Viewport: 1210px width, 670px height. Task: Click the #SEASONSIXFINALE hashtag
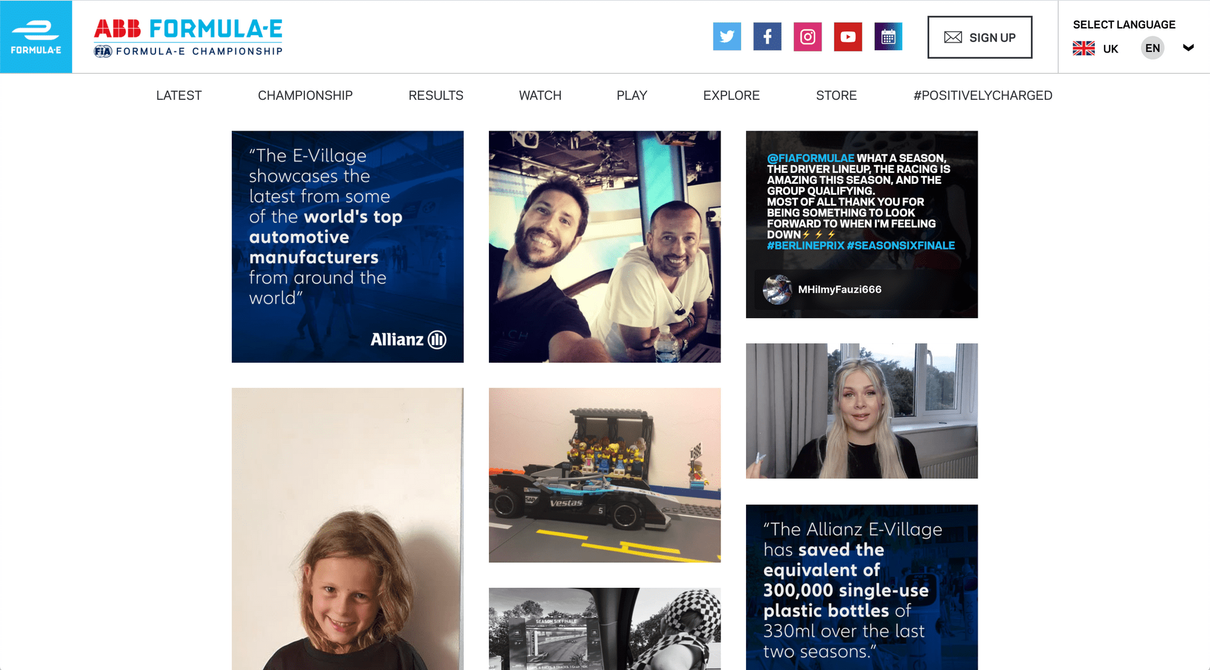901,246
